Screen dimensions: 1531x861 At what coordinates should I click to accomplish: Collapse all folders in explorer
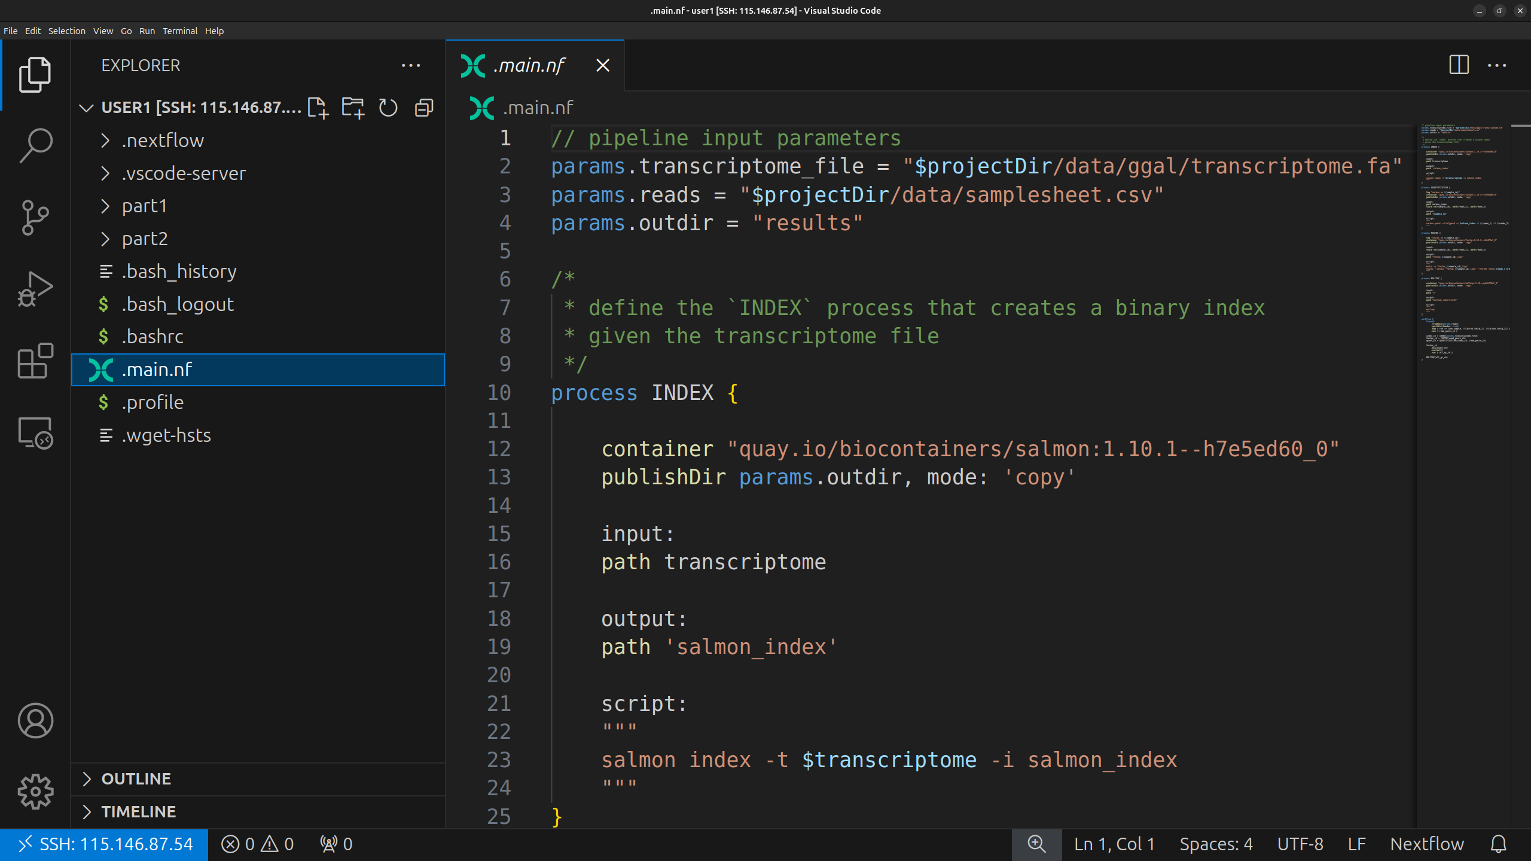424,108
